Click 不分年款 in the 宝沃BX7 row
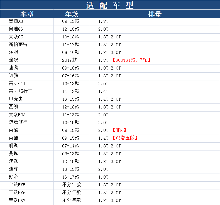The height and width of the screenshot is (205, 220). point(72,200)
